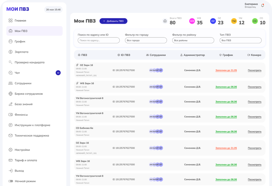Toggle the Ночной режим switch
The image size is (272, 186).
point(11,181)
